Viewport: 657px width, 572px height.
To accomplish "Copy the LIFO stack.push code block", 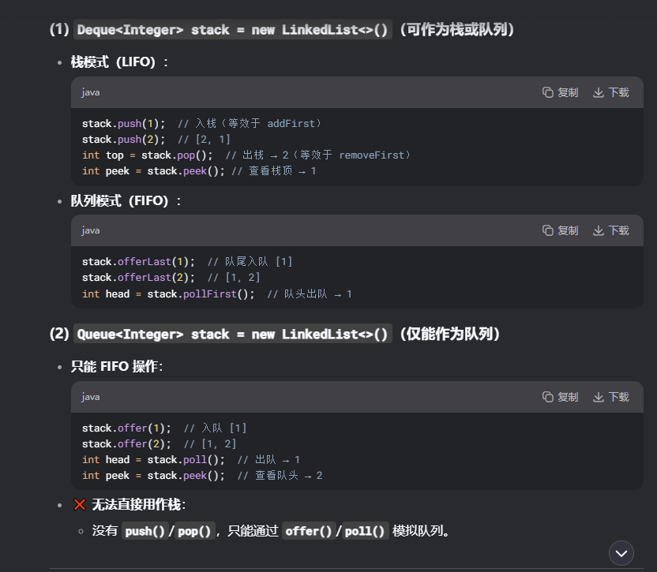I will (560, 92).
